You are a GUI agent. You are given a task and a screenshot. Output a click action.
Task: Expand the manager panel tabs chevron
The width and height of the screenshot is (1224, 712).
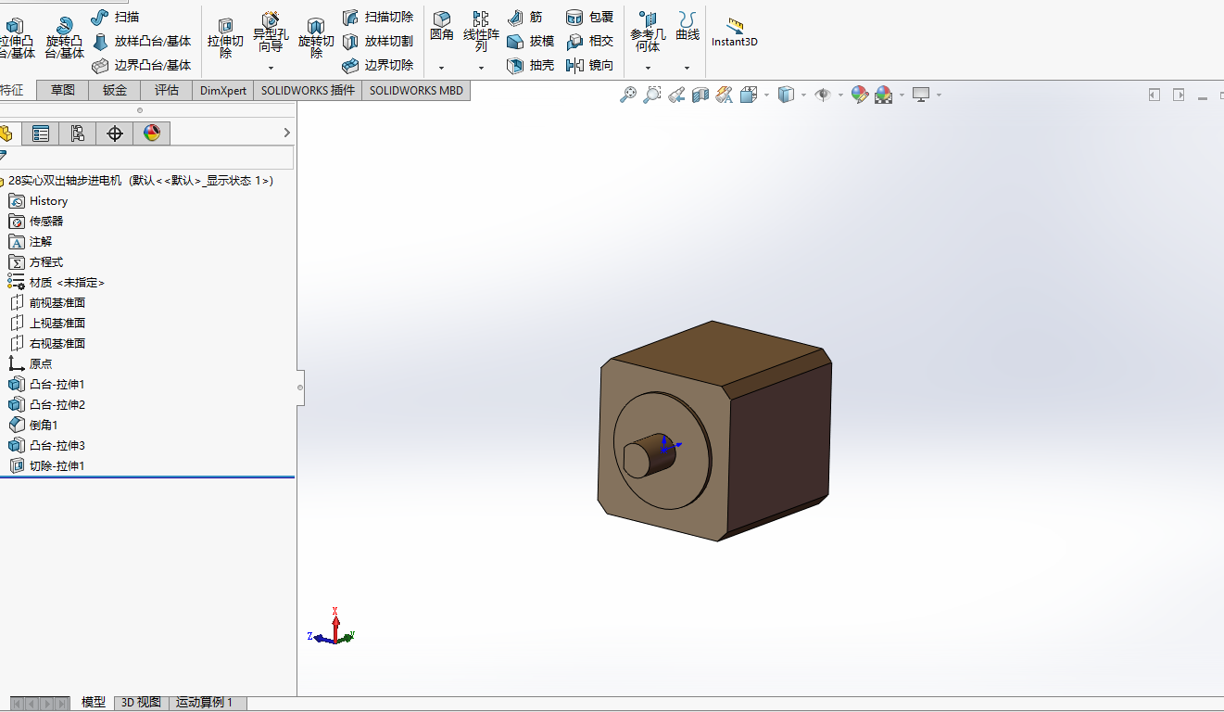point(286,133)
